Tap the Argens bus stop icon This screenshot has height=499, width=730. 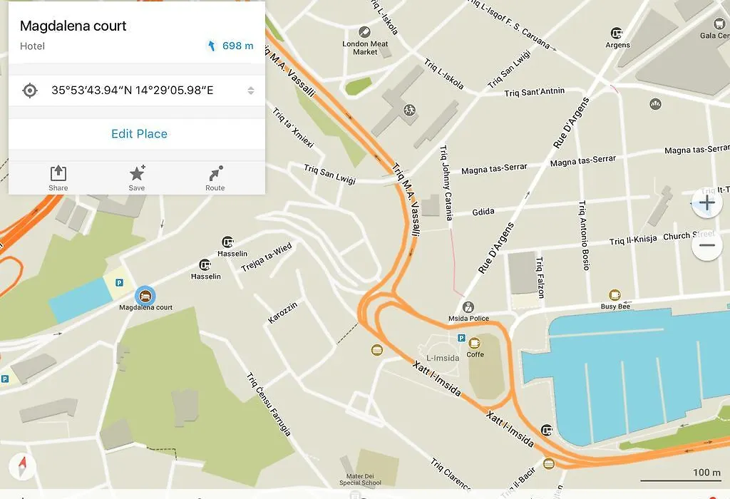click(x=617, y=33)
